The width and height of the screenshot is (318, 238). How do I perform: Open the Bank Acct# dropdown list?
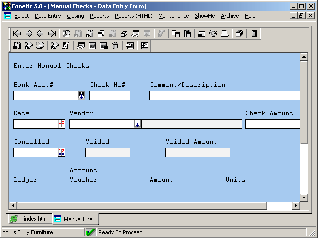pos(82,96)
